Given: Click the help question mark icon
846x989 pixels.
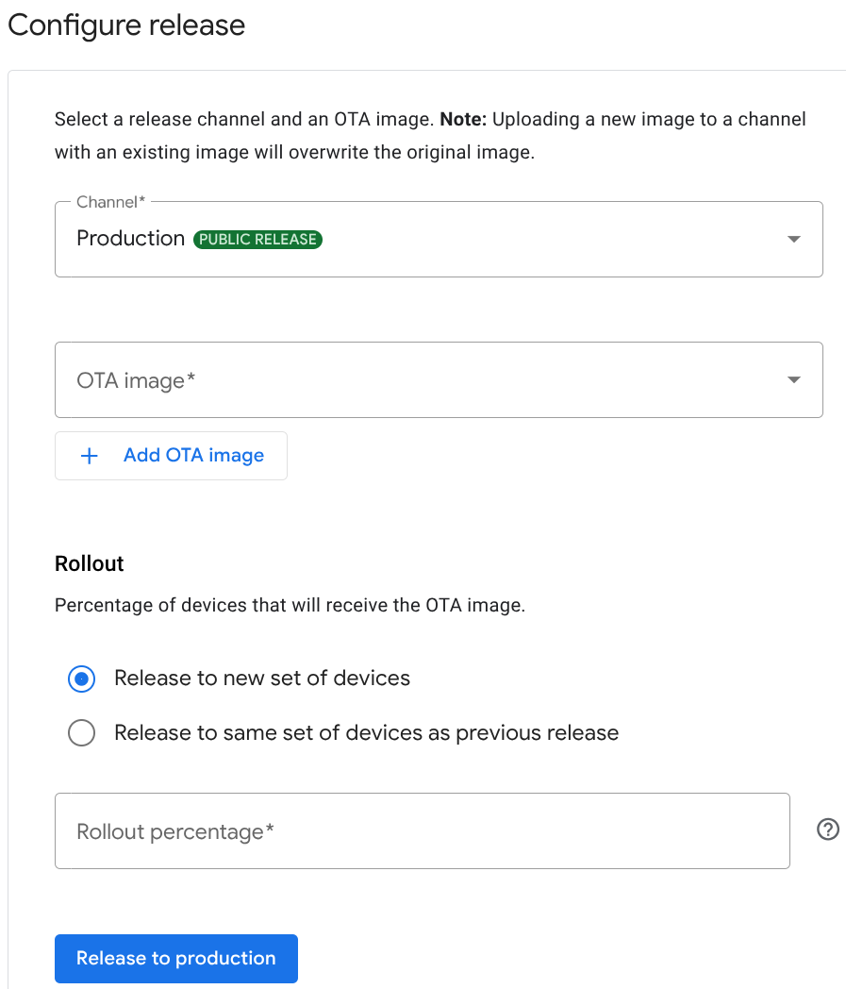Looking at the screenshot, I should 827,830.
